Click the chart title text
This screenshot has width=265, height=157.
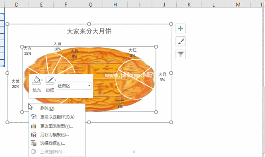[x=89, y=31]
